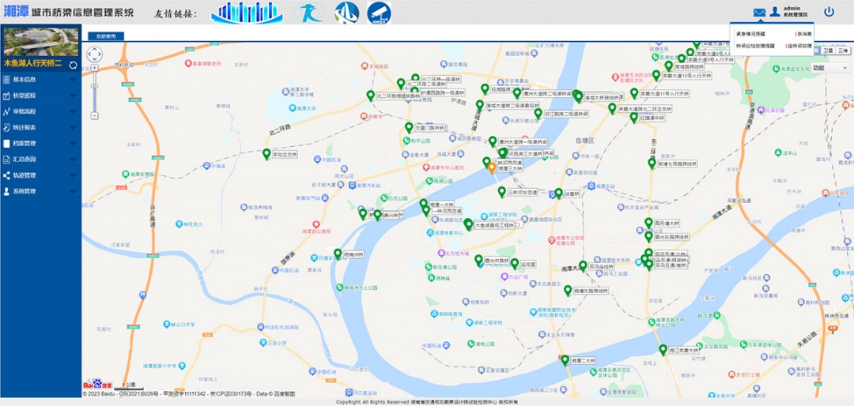Viewport: 854px width, 406px height.
Task: Open the 功能 dropdown on the map
Action: point(829,68)
